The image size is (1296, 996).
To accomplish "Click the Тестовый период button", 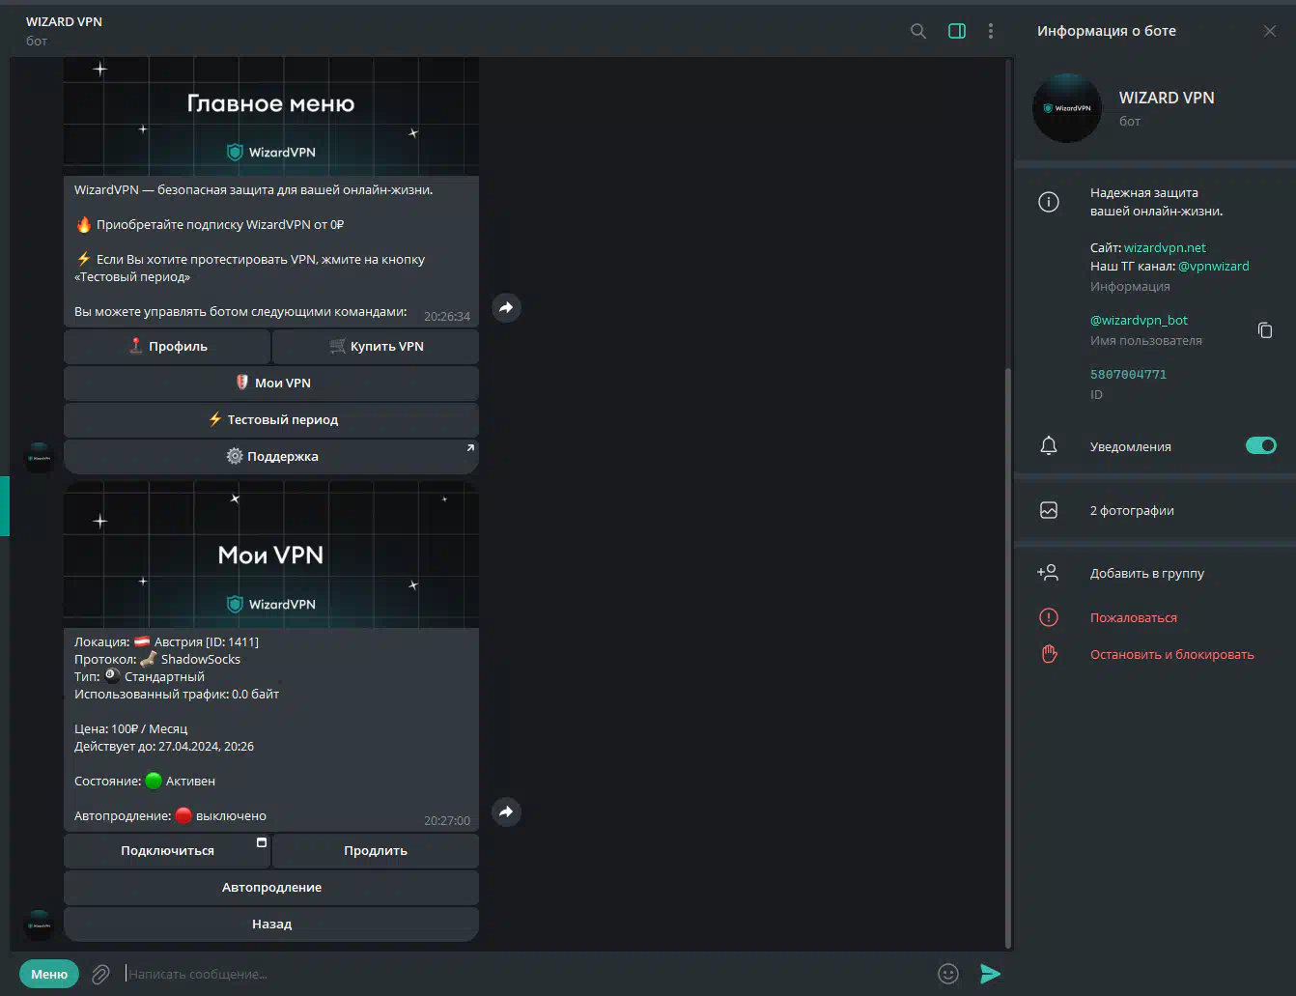I will coord(271,419).
